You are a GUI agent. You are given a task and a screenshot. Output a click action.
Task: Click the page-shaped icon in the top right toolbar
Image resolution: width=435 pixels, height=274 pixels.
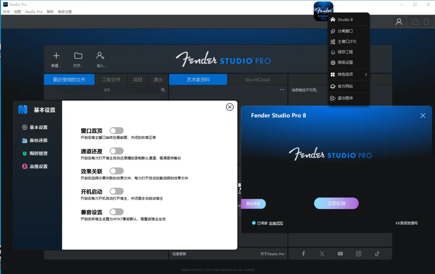[427, 22]
